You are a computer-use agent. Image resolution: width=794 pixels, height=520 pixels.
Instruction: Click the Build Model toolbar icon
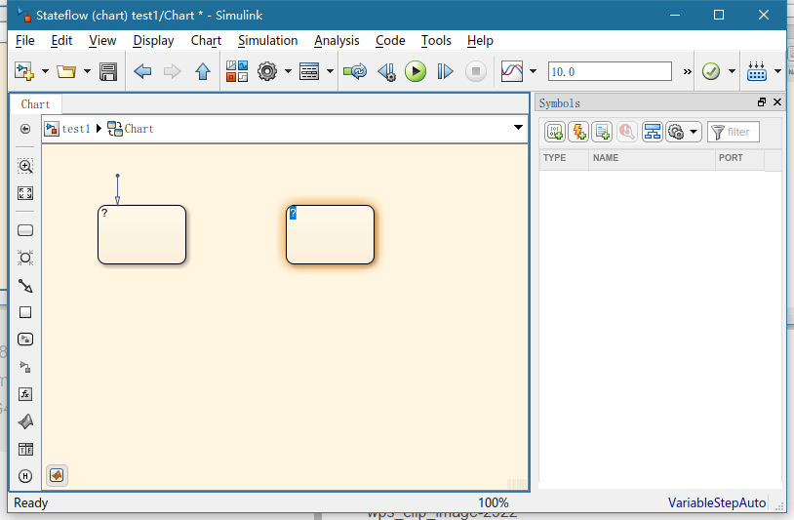click(757, 71)
